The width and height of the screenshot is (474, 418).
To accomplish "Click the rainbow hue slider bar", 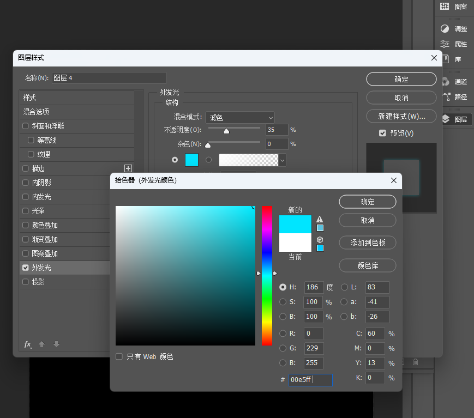I will coord(267,276).
